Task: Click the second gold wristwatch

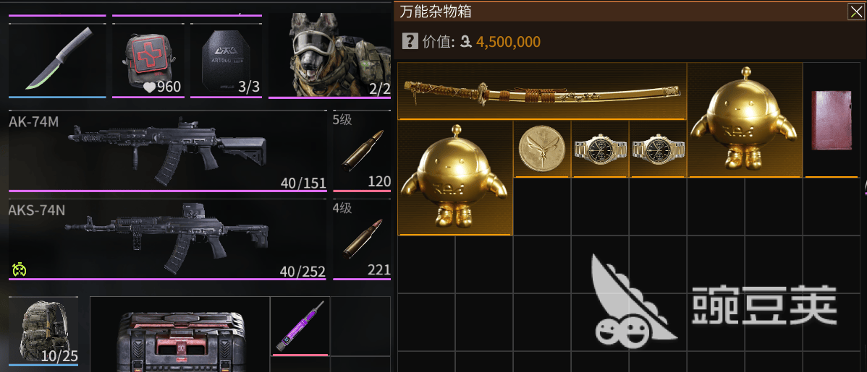Action: click(657, 149)
